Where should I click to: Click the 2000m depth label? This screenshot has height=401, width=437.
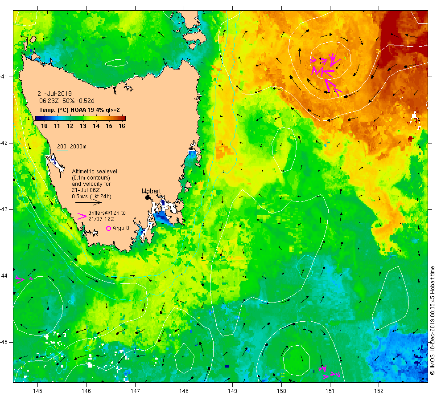point(78,147)
